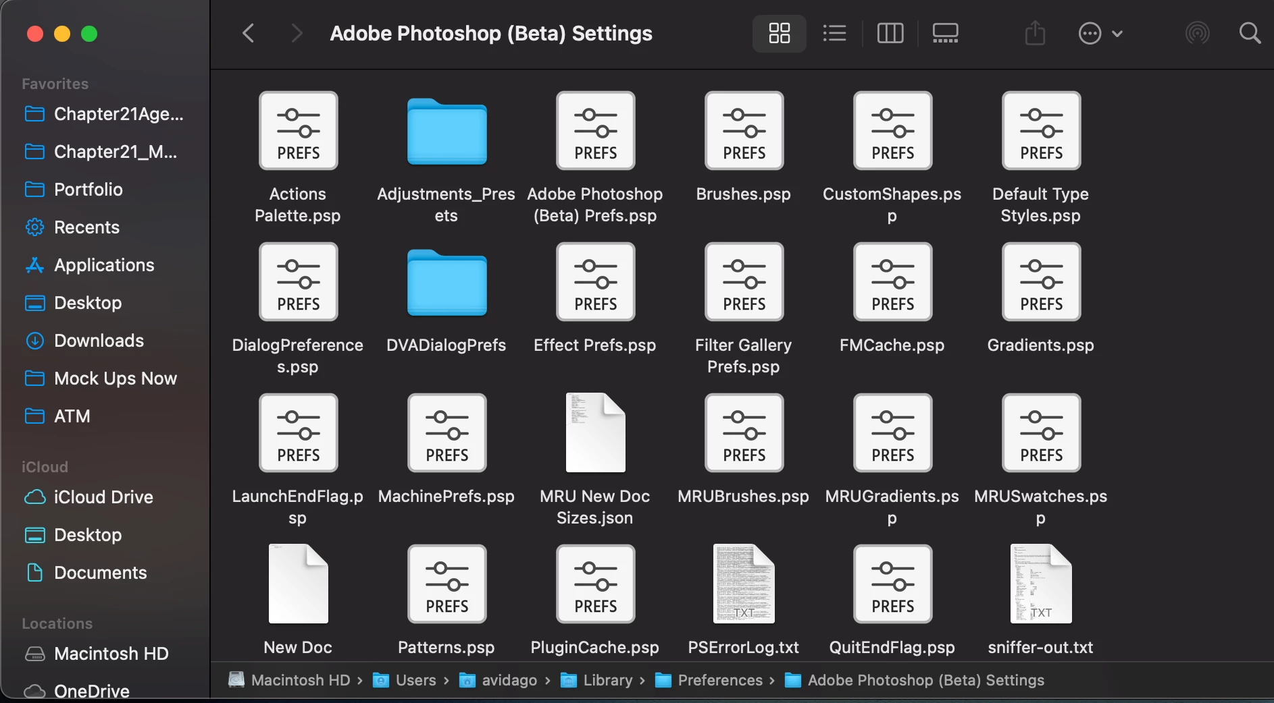Select the PSErrorLog.txt file icon
This screenshot has width=1274, height=703.
coord(744,584)
